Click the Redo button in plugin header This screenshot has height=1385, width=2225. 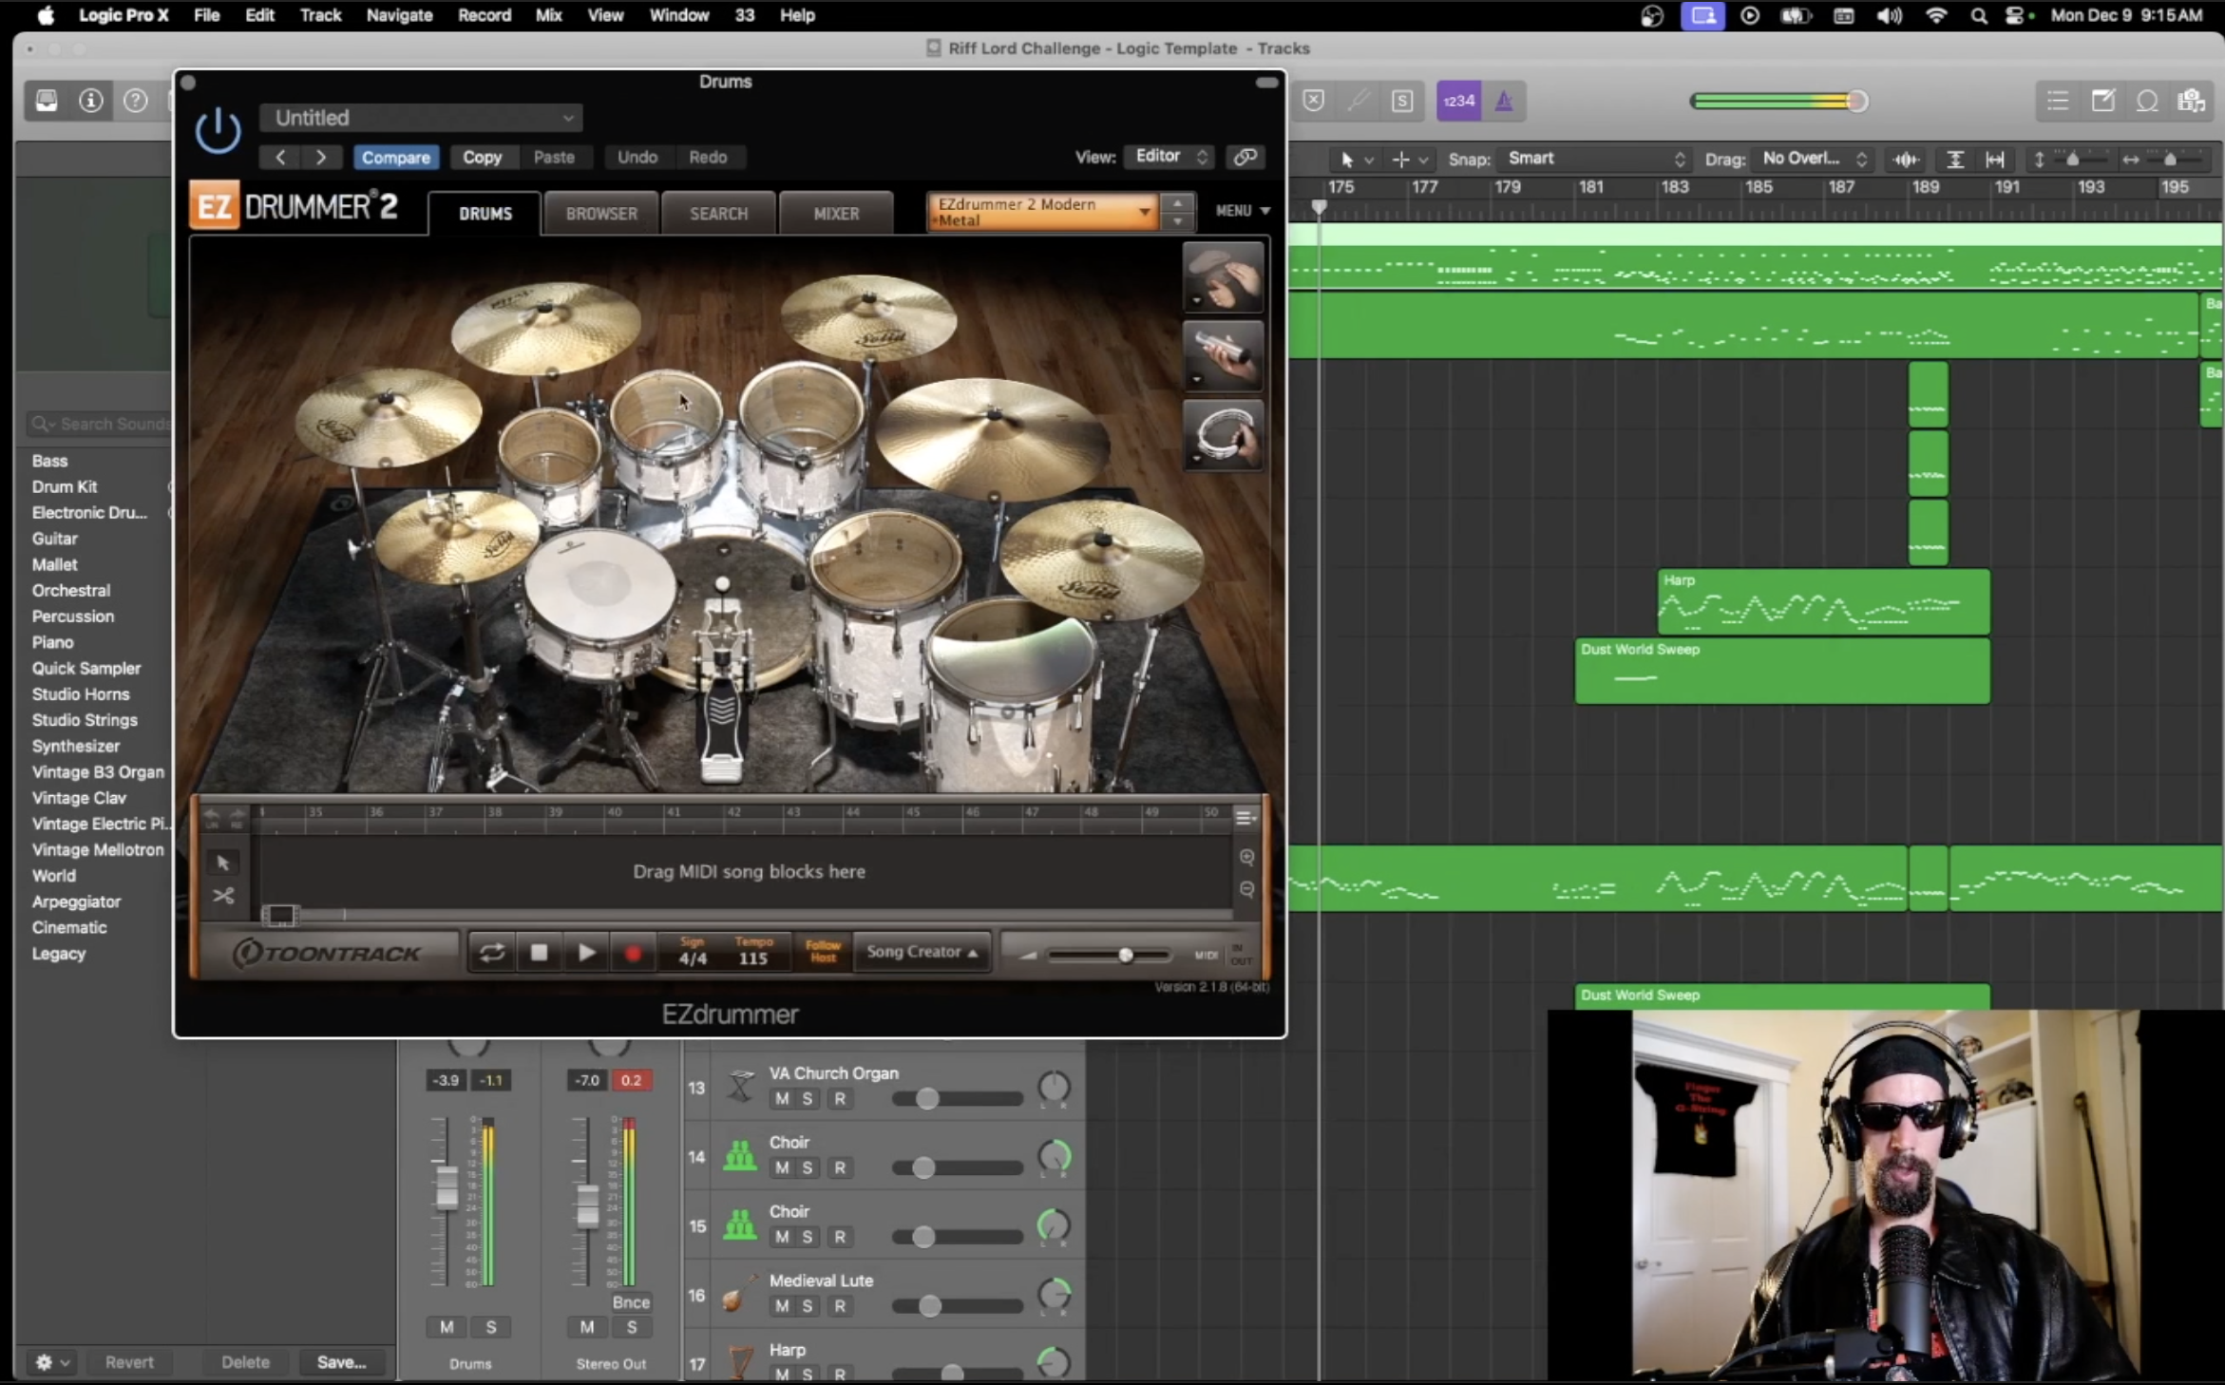[x=708, y=158]
